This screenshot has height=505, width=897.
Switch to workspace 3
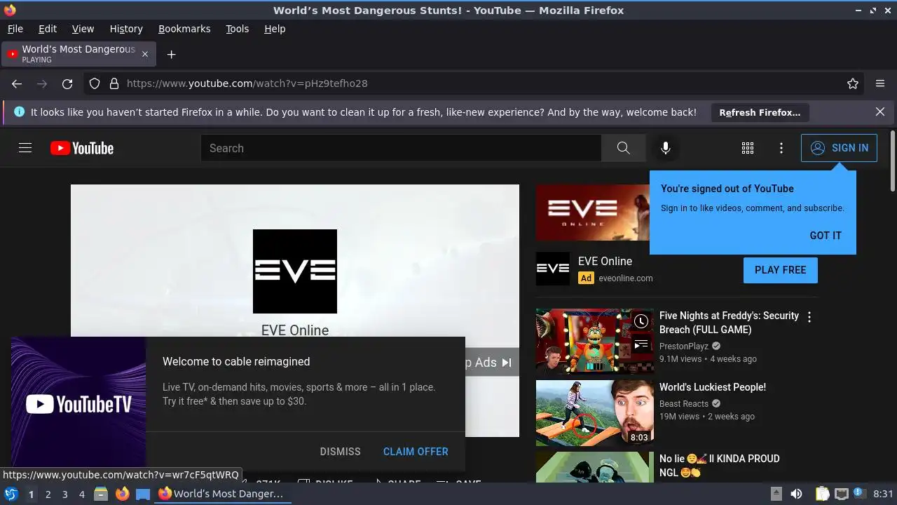pyautogui.click(x=64, y=494)
